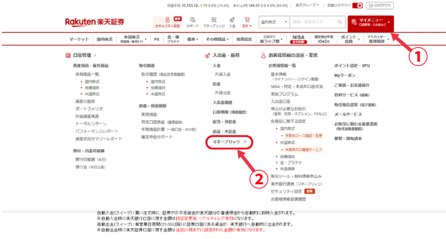Open 預り金（本日以降） link
This screenshot has height=239, width=446.
pyautogui.click(x=90, y=167)
